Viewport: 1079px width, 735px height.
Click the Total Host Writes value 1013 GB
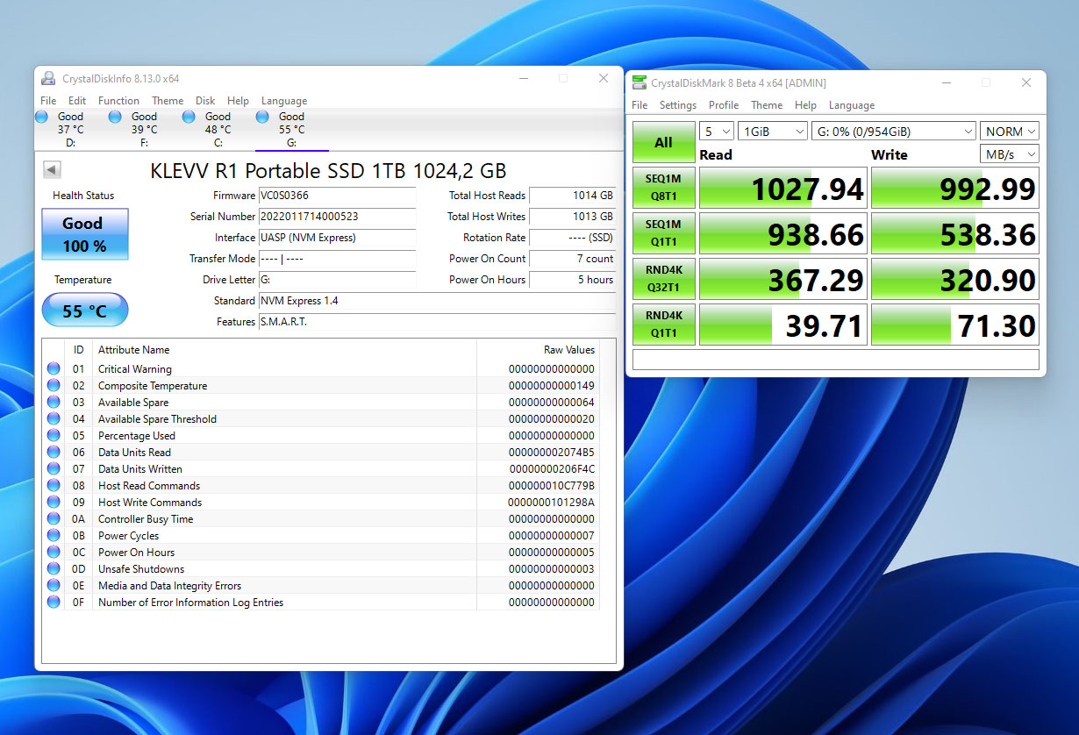click(573, 217)
